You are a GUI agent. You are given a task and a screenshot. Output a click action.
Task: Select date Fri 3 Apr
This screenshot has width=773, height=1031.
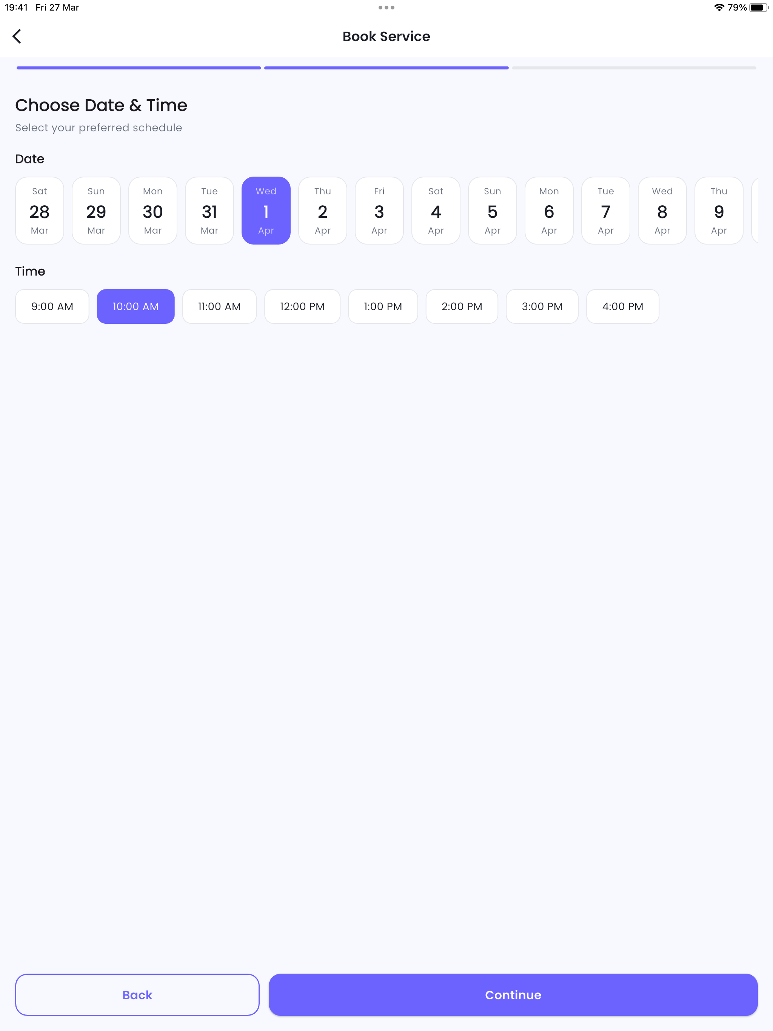click(x=379, y=210)
